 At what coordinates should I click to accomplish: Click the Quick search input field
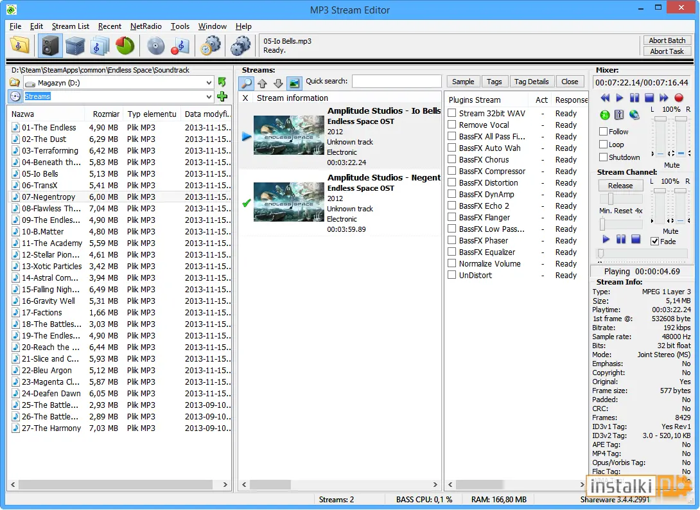coord(396,82)
